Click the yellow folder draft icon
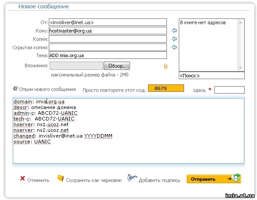The height and width of the screenshot is (200, 257). pyautogui.click(x=60, y=178)
